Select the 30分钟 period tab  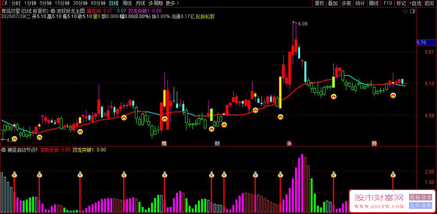tap(80, 3)
